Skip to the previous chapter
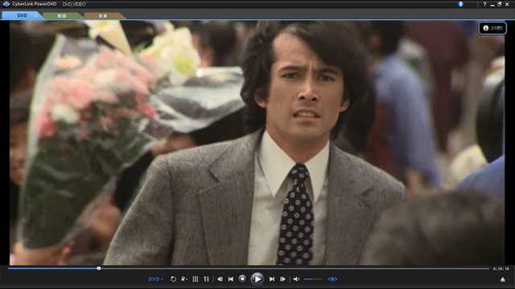The width and height of the screenshot is (515, 289). 231,279
